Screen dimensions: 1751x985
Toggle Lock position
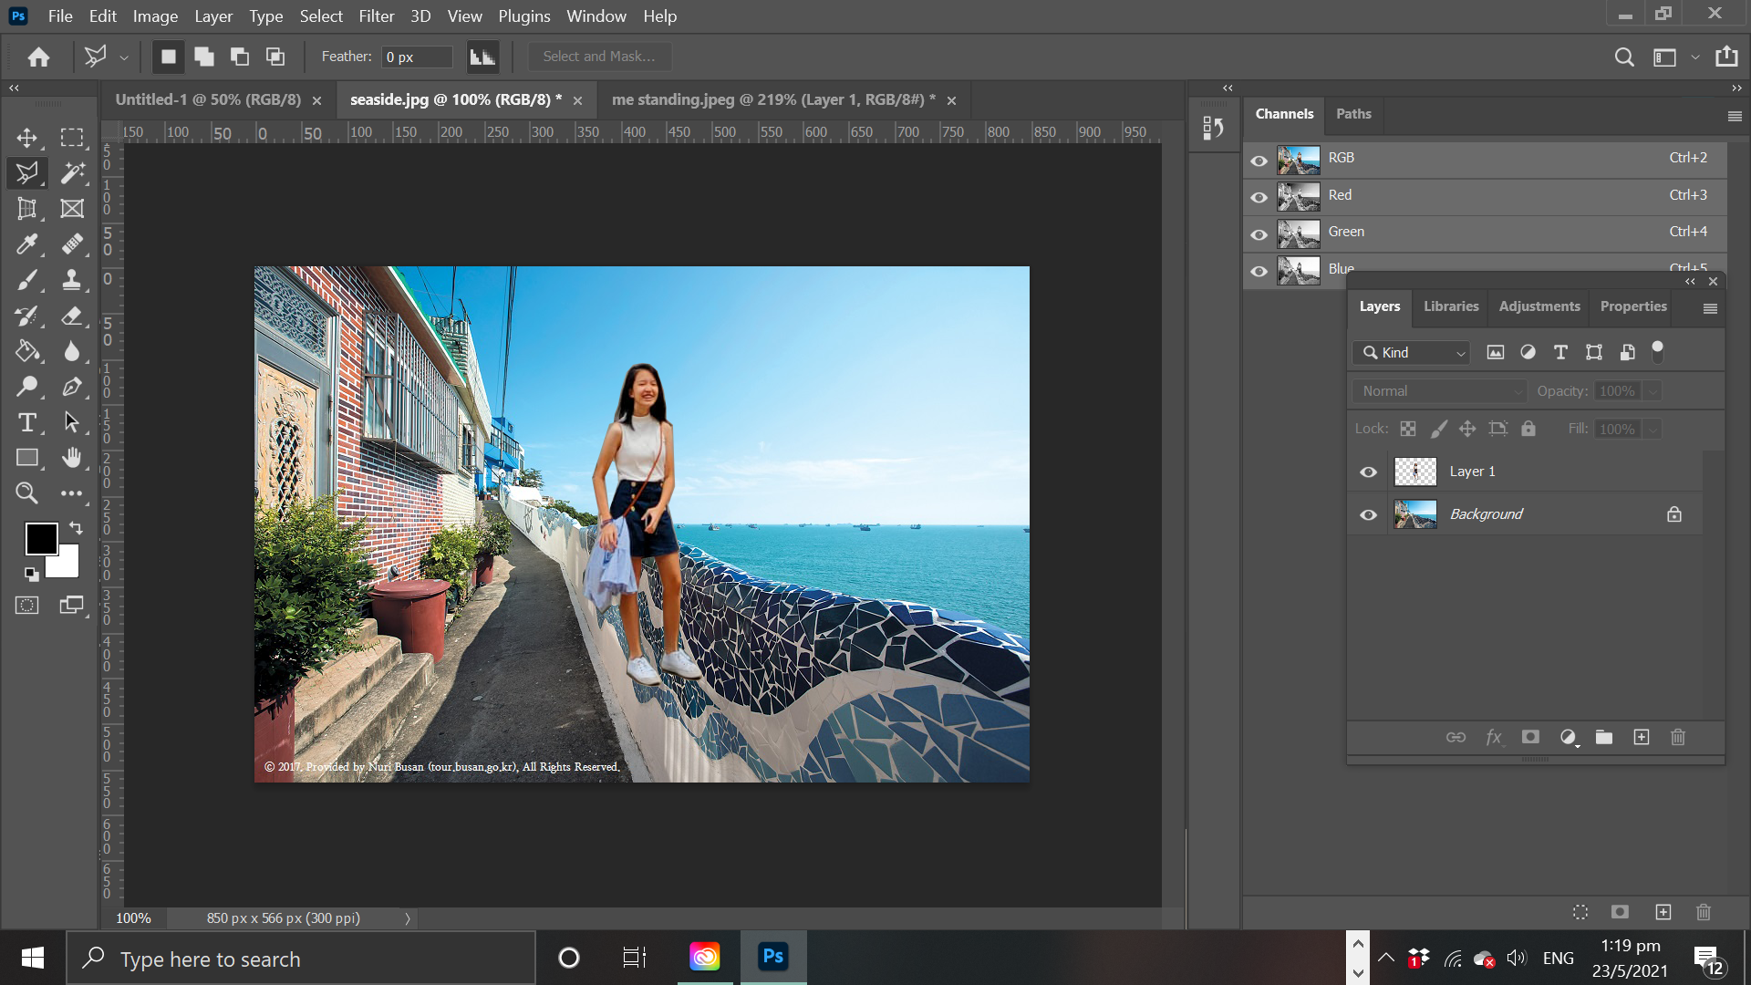pyautogui.click(x=1467, y=429)
